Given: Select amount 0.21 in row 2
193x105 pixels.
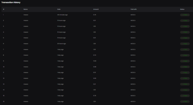Looking at the screenshot, I should click(94, 21).
